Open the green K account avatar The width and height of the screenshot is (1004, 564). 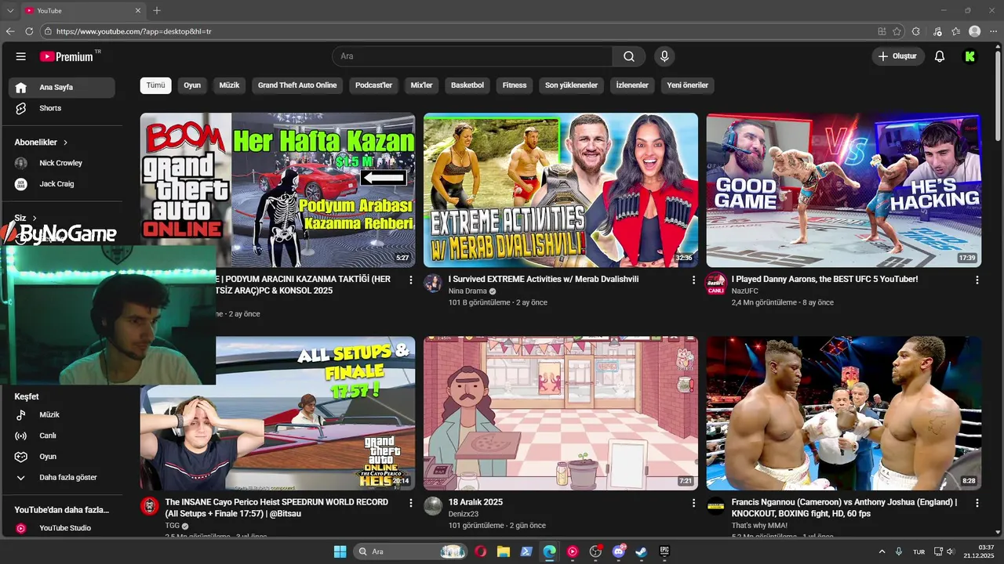(x=970, y=56)
